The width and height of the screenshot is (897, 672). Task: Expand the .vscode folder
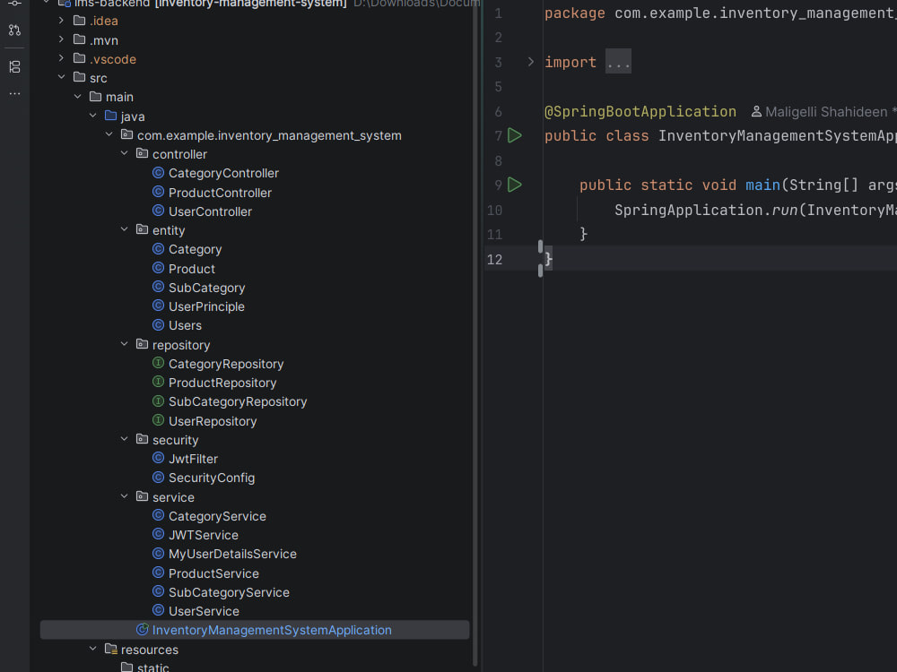tap(61, 58)
